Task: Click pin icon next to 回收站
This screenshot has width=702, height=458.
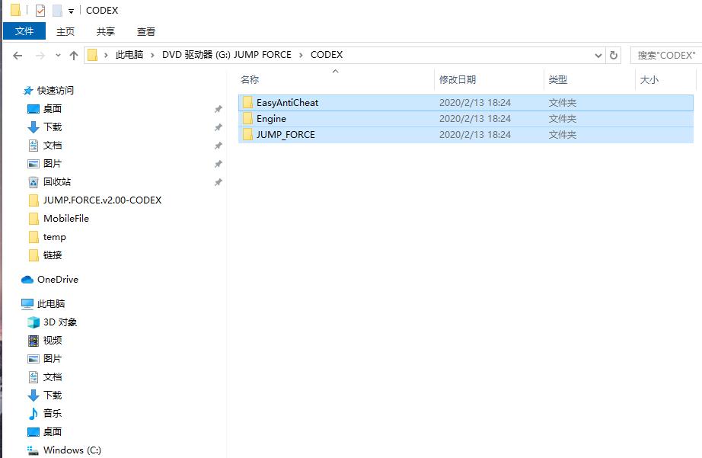Action: (x=218, y=182)
